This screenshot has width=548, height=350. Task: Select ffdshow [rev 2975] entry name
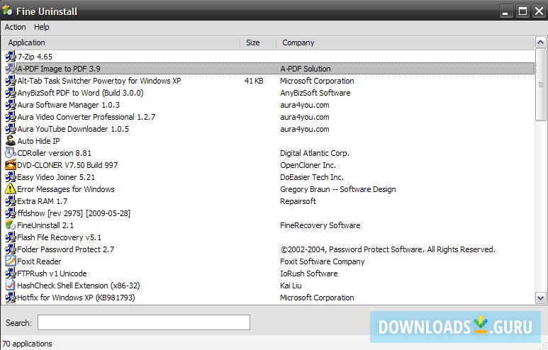tap(74, 213)
